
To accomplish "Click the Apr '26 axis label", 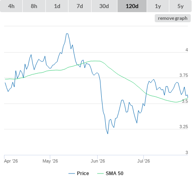I will point(11,161).
